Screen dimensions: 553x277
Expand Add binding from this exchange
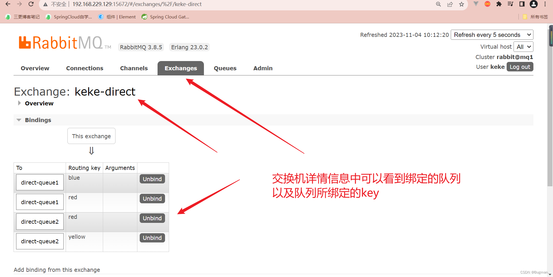point(57,270)
